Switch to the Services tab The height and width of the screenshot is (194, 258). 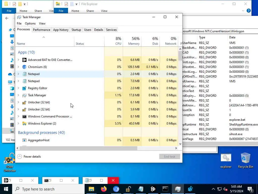pos(111,30)
